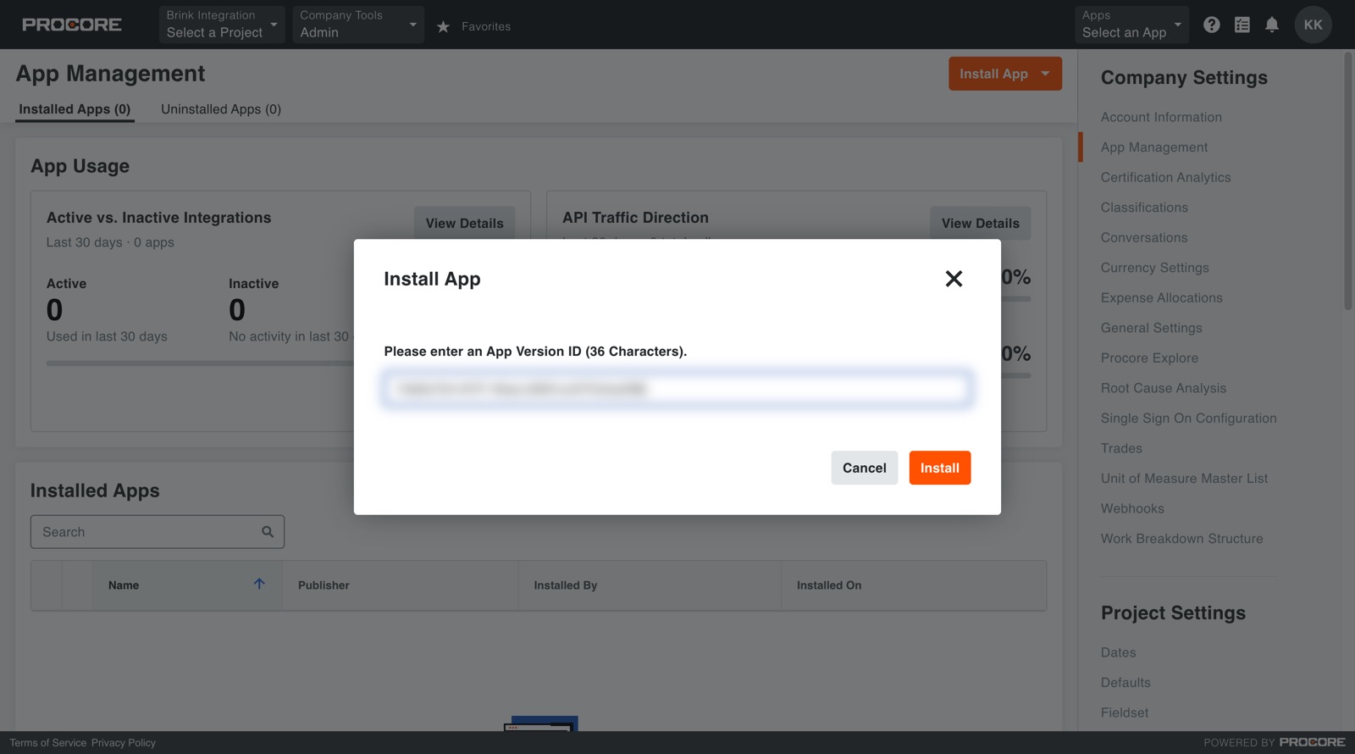Open the Apps Select an App dropdown
The height and width of the screenshot is (754, 1355).
coord(1131,25)
